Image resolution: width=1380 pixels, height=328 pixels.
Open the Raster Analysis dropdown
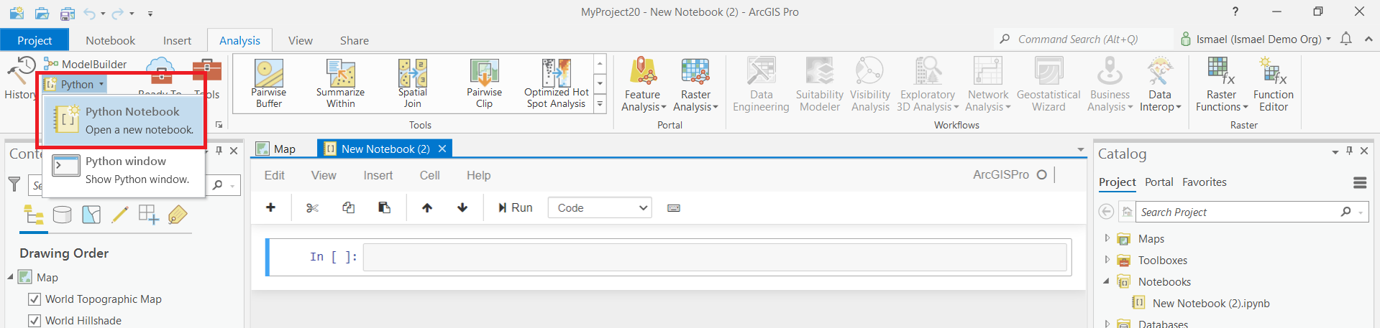coord(695,85)
